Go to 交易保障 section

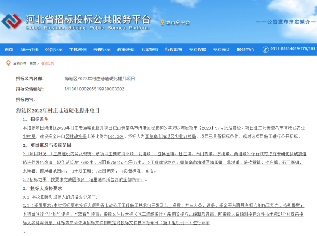tap(197, 49)
